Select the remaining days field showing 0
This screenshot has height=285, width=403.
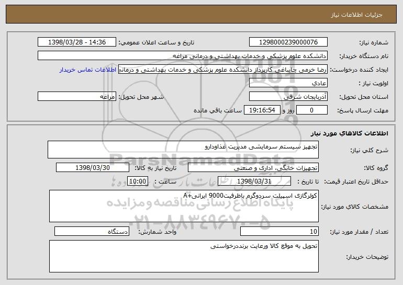312,110
